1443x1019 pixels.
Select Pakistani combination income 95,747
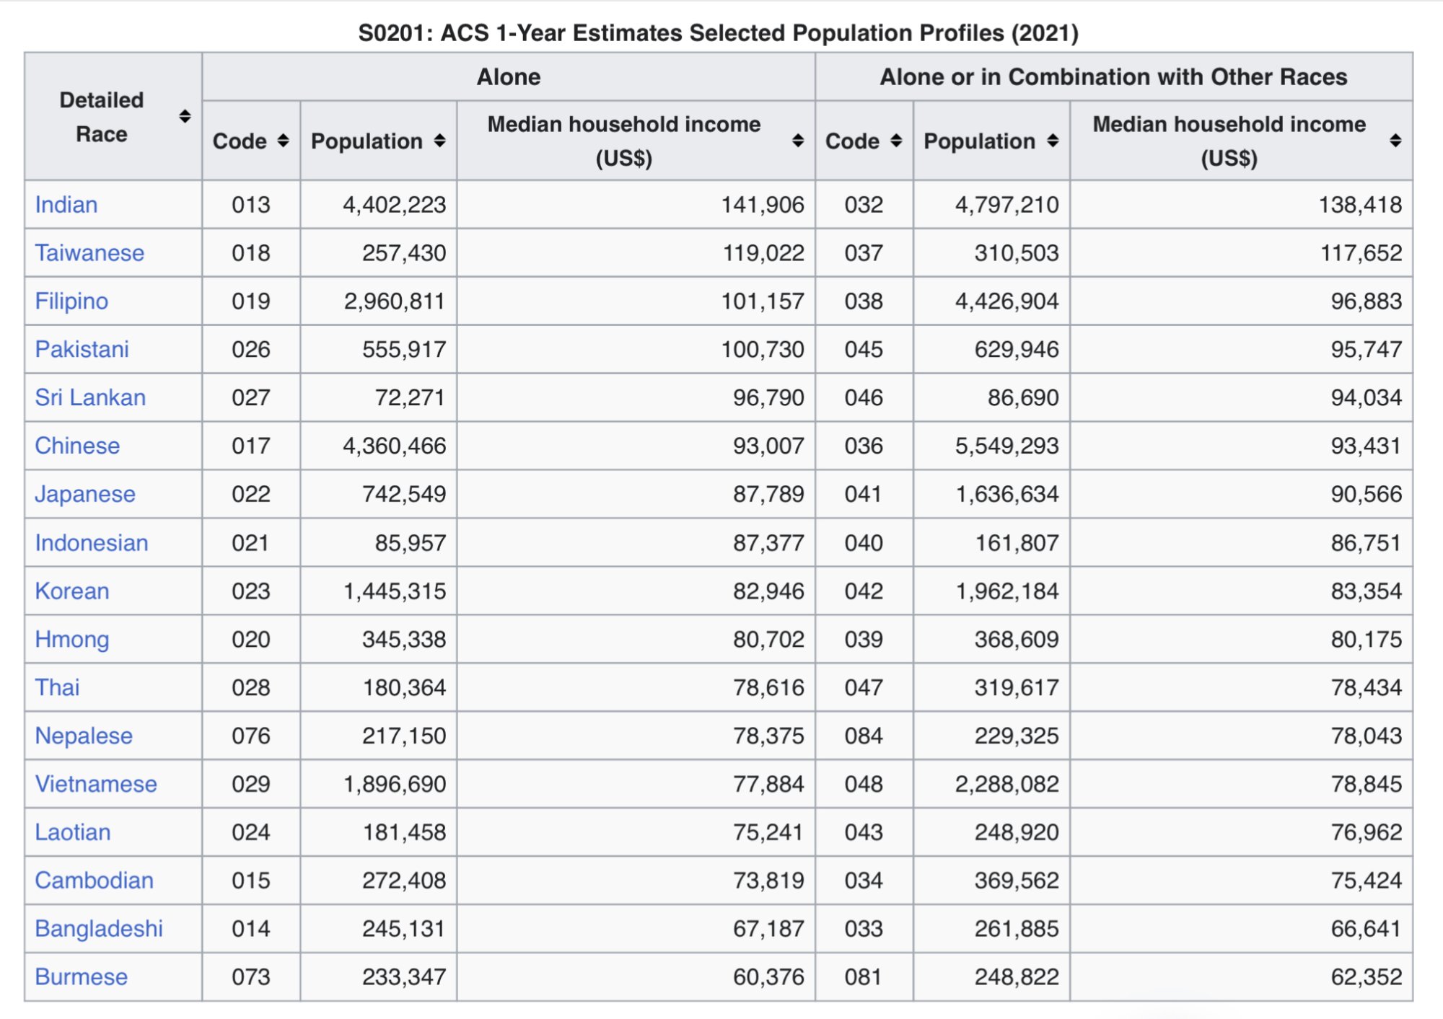coord(1367,350)
